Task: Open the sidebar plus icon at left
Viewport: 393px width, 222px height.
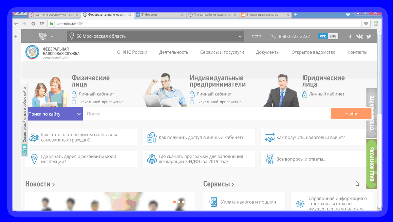Action: click(16, 36)
